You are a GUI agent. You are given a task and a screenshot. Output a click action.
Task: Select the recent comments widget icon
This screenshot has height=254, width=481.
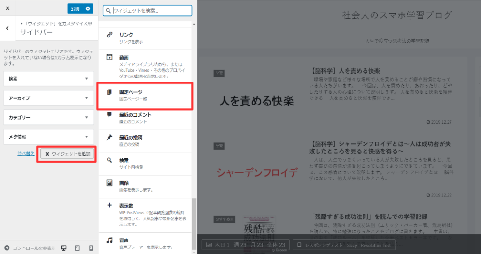pos(109,114)
